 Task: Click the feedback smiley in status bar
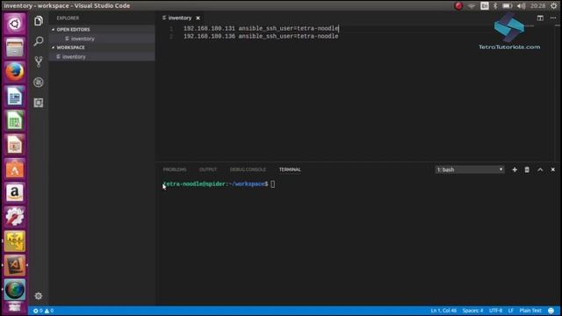(x=551, y=311)
